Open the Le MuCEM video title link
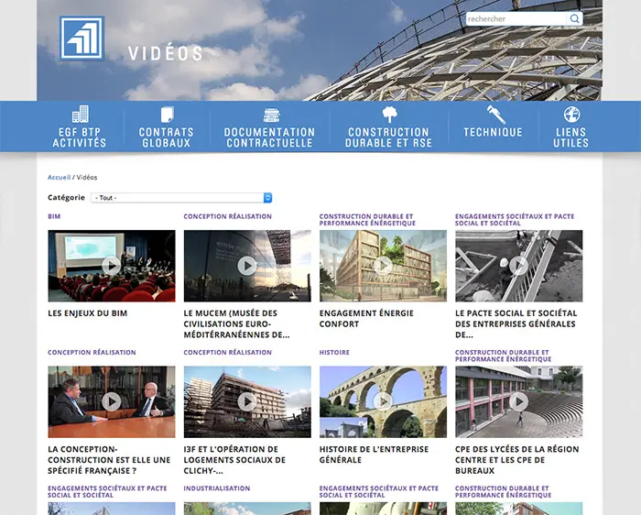Screen dimensions: 641x515 point(236,324)
